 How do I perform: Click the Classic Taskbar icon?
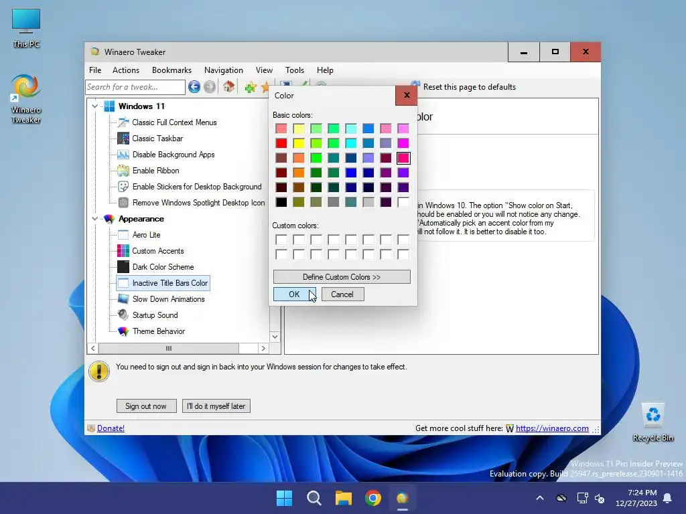[x=123, y=139]
